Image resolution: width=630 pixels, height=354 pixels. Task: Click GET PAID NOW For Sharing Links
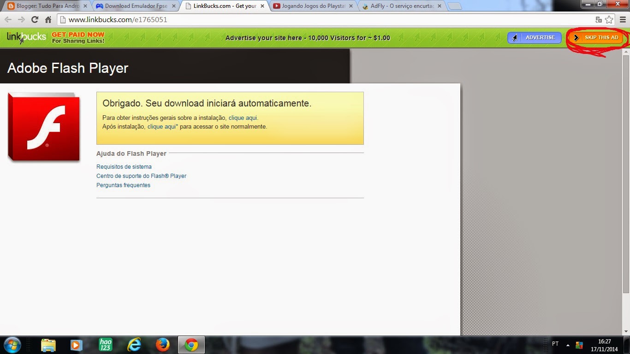tap(78, 38)
